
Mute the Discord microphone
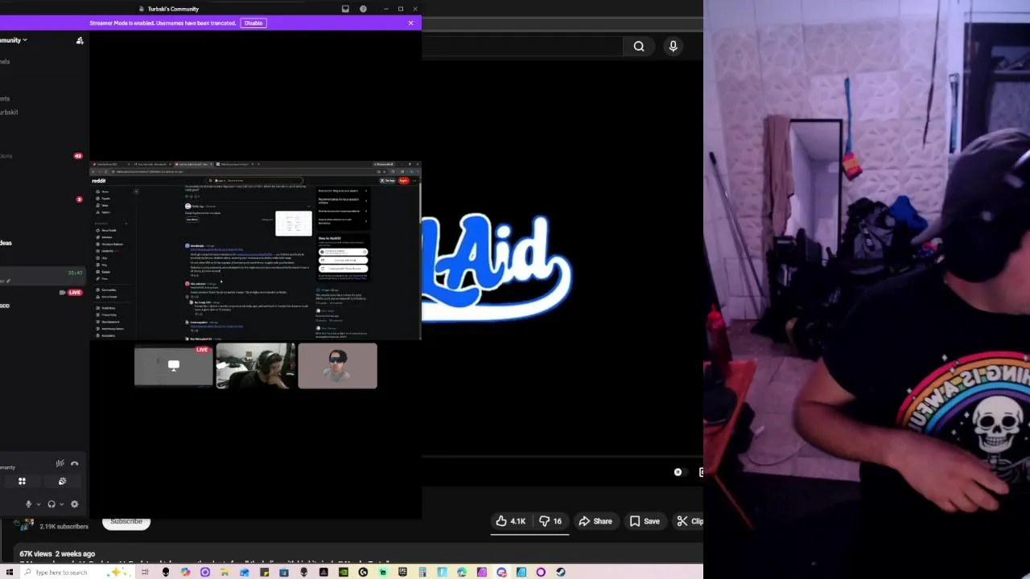click(x=29, y=504)
